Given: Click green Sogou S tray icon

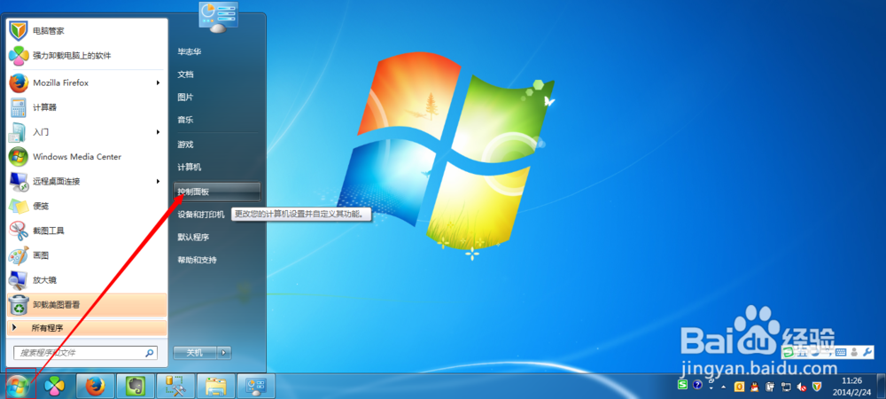Looking at the screenshot, I should 682,385.
